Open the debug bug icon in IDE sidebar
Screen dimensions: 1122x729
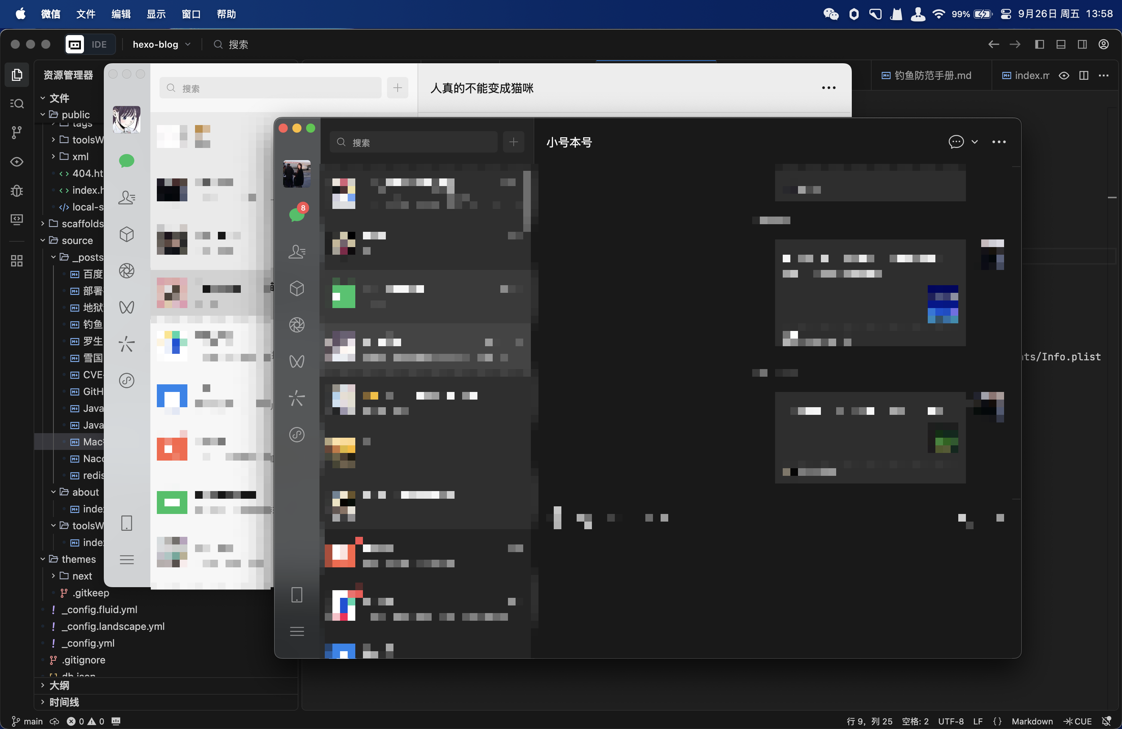pyautogui.click(x=17, y=191)
